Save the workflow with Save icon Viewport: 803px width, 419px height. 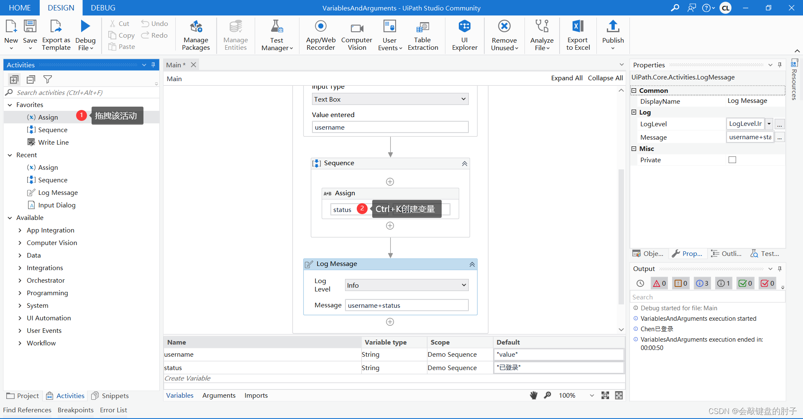(30, 27)
